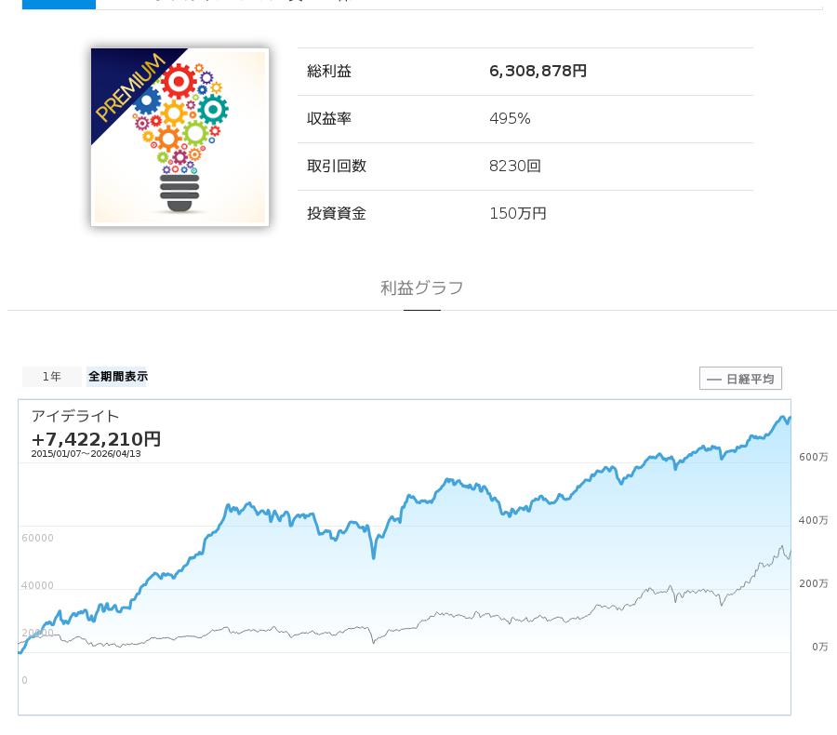837x735 pixels.
Task: Click the 取引回数 value 8230回
Action: pyautogui.click(x=514, y=167)
